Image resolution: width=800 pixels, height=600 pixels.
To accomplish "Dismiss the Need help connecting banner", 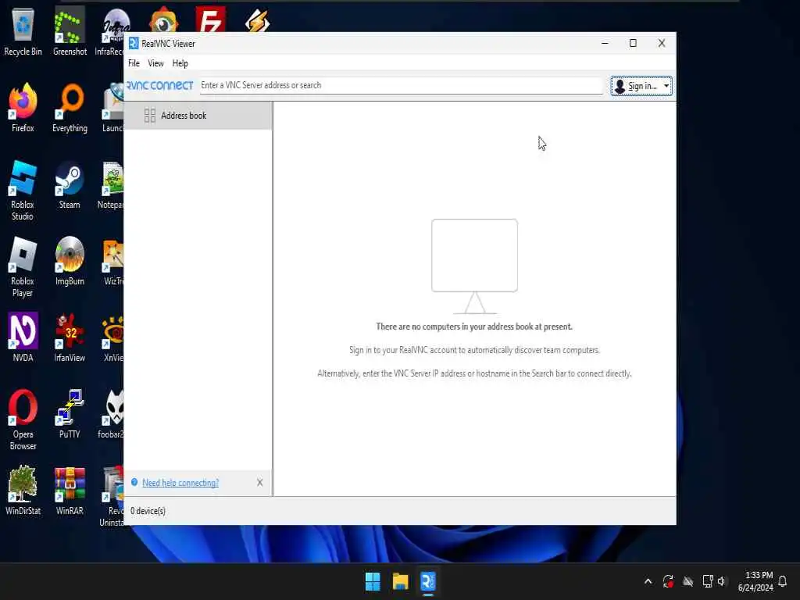I will coord(259,482).
